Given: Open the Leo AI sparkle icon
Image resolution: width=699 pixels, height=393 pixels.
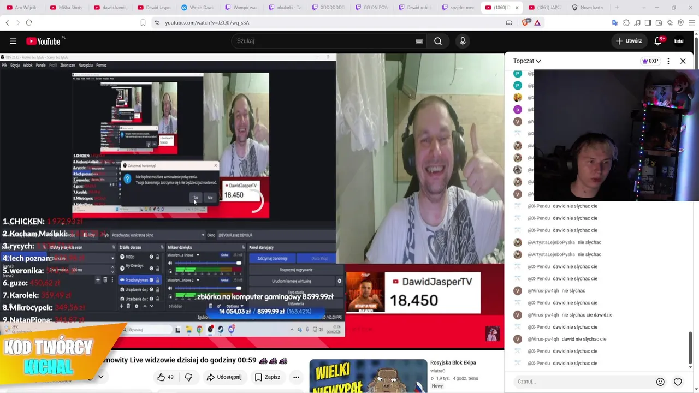Looking at the screenshot, I should point(670,22).
